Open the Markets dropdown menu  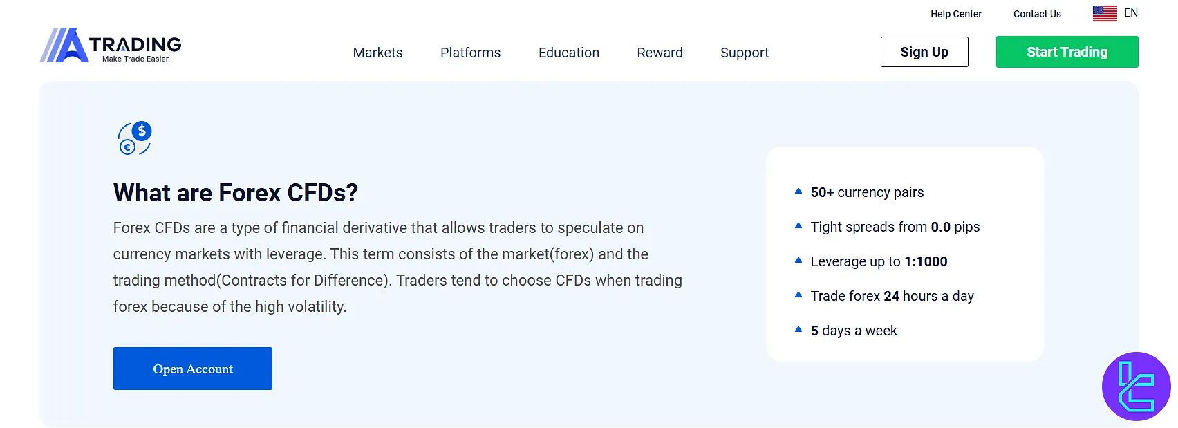click(x=377, y=53)
